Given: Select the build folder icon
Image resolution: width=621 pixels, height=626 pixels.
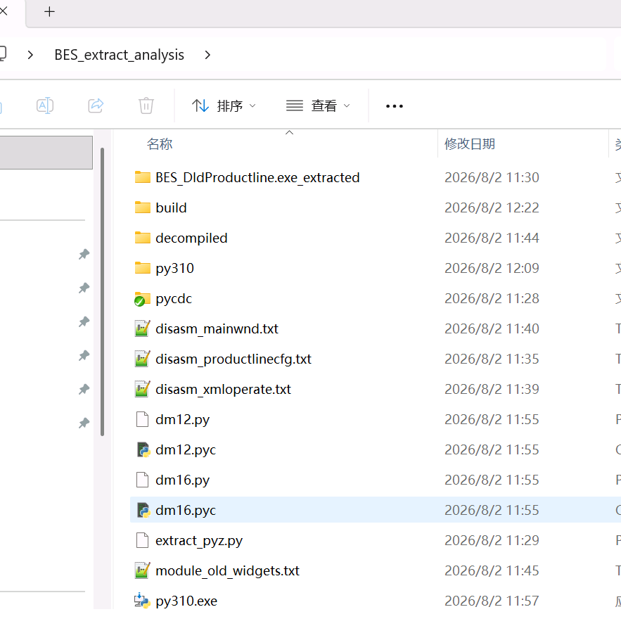Looking at the screenshot, I should 143,207.
